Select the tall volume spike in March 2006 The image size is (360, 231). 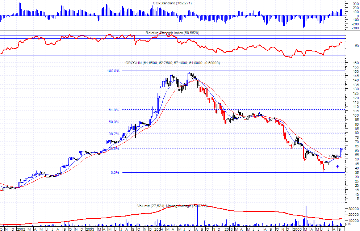point(306,216)
